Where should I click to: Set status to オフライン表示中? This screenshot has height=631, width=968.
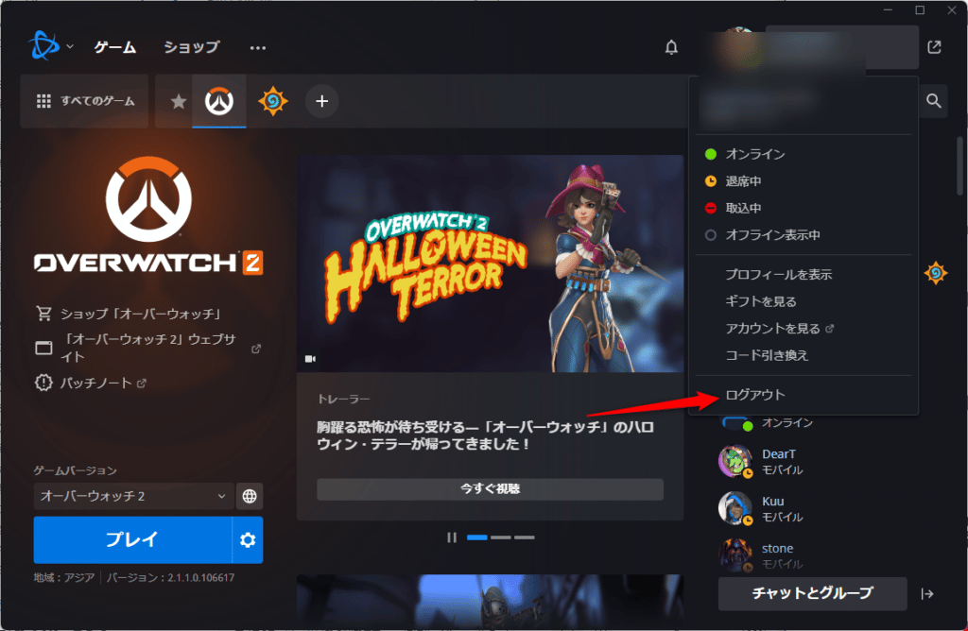(804, 235)
